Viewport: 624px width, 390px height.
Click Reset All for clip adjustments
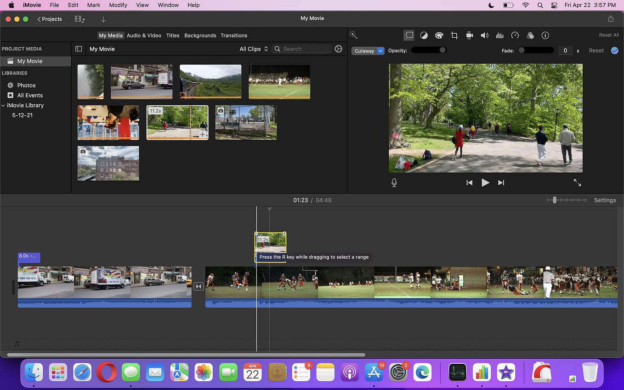pos(608,35)
